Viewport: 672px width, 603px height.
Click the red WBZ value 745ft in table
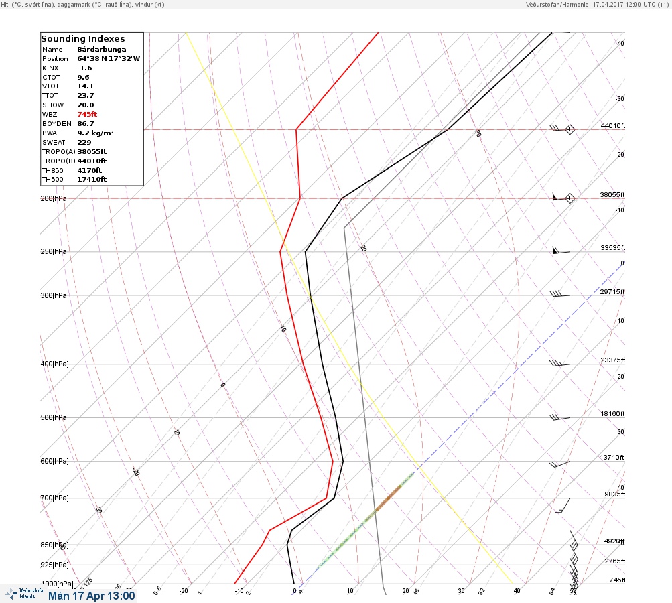click(x=87, y=114)
